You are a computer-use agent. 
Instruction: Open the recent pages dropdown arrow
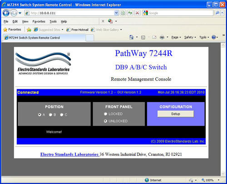click(20, 13)
